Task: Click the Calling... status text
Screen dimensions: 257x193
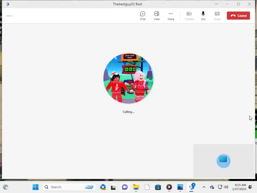Action: (x=128, y=112)
